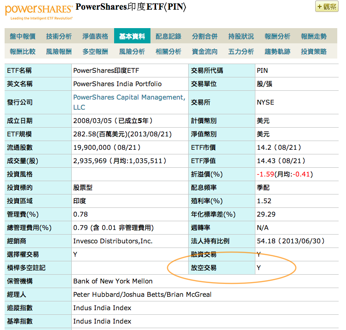Click the trading unit value 股/張
Image resolution: width=346 pixels, height=330 pixels.
pyautogui.click(x=265, y=84)
